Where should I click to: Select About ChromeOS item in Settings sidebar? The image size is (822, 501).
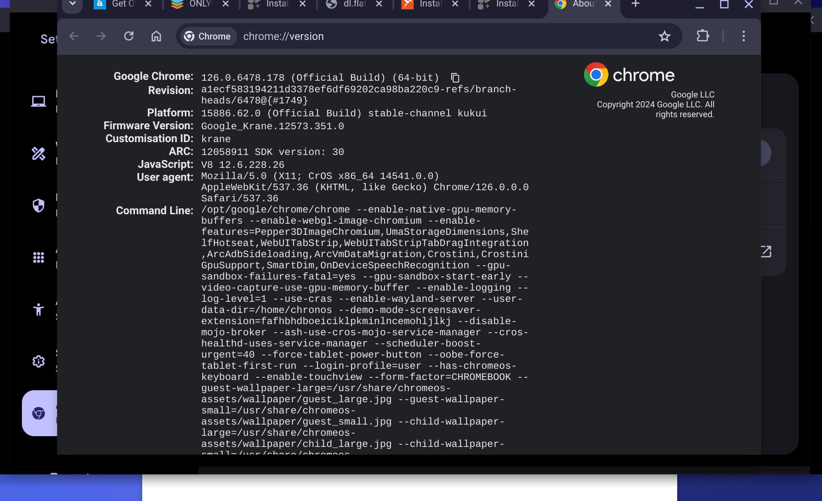click(x=39, y=413)
